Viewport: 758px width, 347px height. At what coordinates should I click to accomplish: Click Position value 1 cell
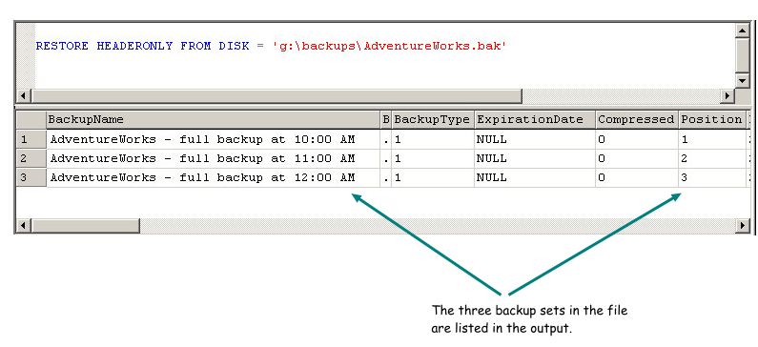(x=711, y=140)
